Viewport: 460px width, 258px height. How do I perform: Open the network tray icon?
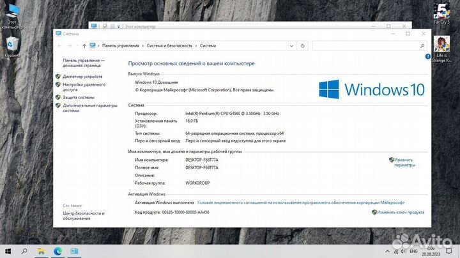point(395,251)
